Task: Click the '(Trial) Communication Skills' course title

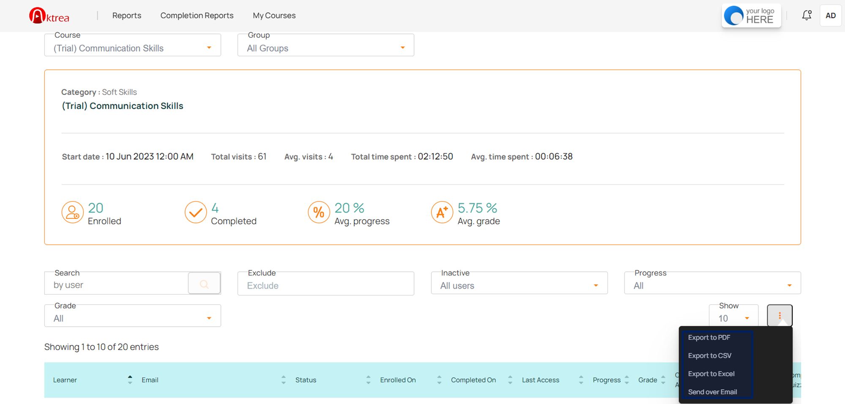Action: pos(123,106)
